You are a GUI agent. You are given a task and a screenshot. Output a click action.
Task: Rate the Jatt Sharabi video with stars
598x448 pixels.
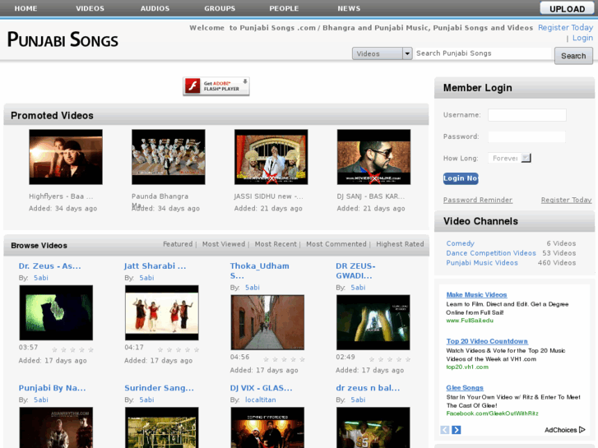pos(178,349)
